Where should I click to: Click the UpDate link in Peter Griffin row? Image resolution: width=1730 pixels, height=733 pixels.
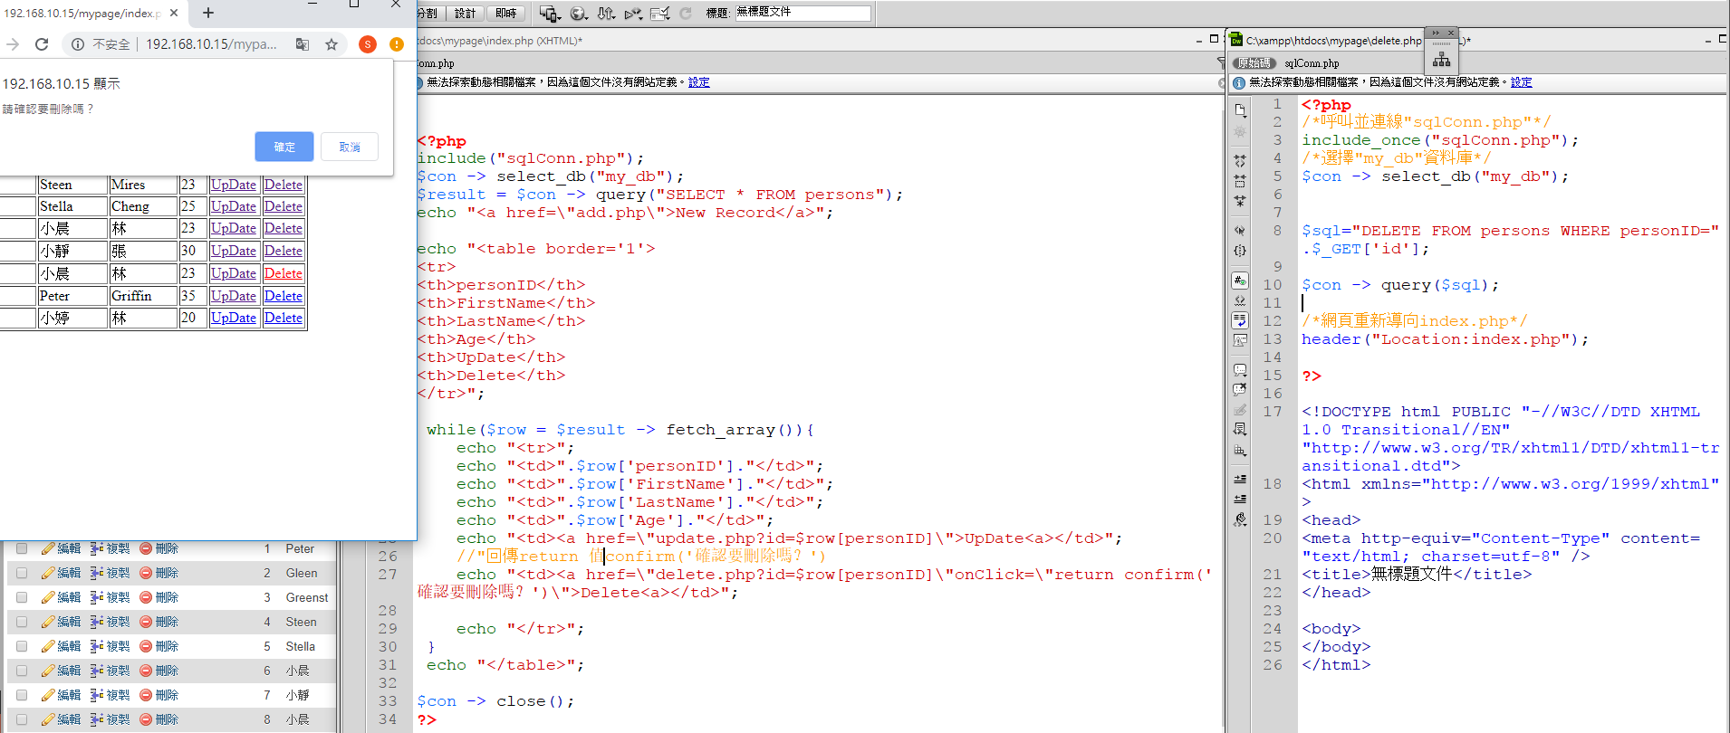coord(233,296)
